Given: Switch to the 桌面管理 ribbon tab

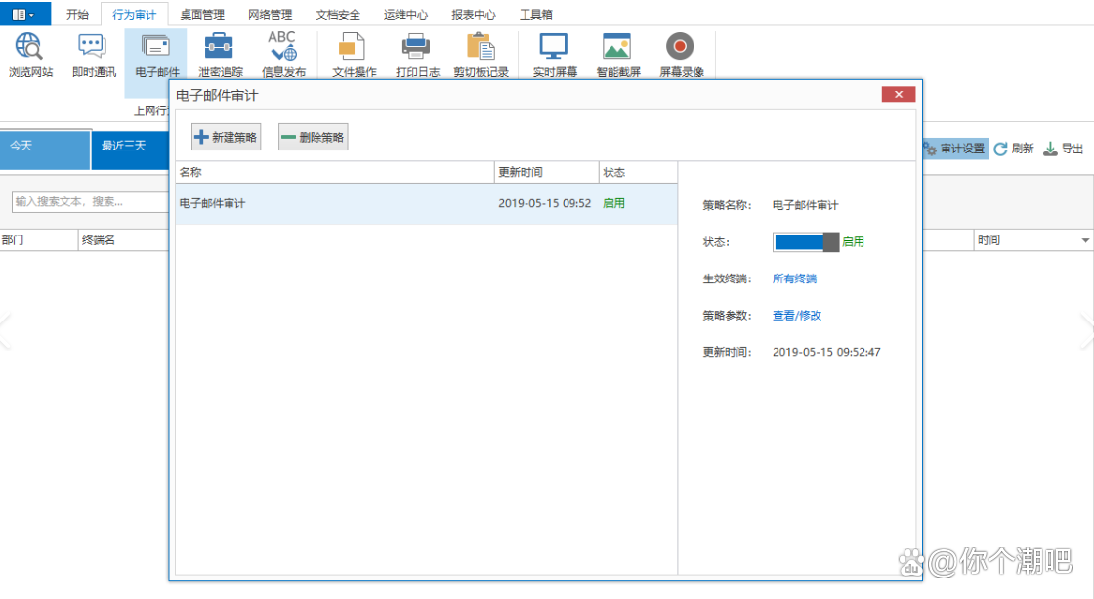Looking at the screenshot, I should point(202,15).
